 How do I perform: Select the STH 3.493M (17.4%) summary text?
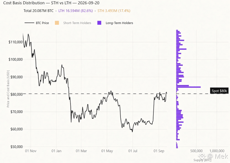[114, 11]
